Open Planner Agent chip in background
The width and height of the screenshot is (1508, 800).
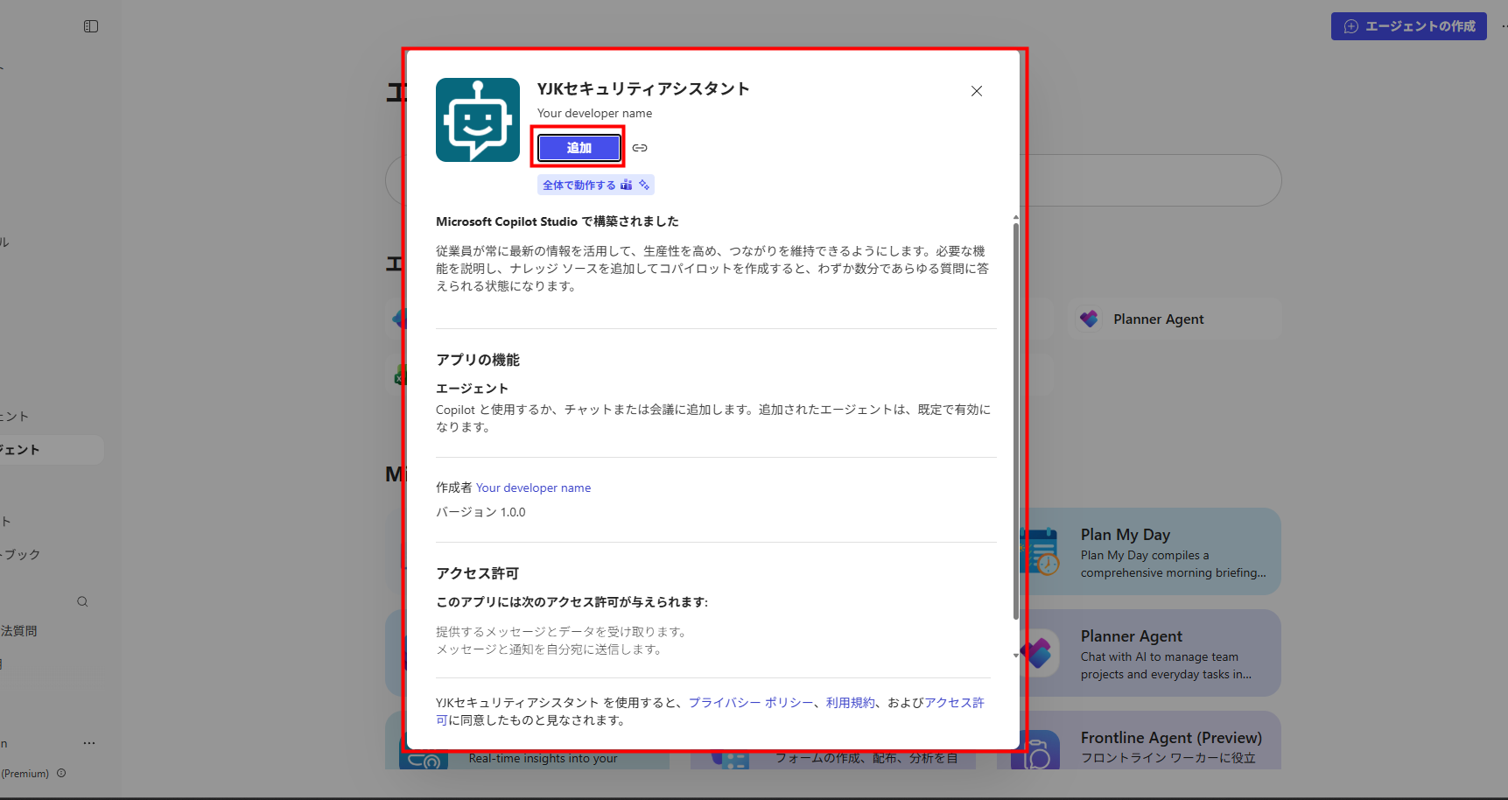point(1175,319)
